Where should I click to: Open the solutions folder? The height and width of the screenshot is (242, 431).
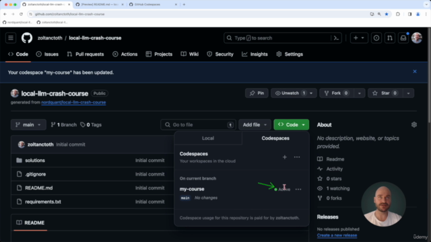[x=35, y=161]
